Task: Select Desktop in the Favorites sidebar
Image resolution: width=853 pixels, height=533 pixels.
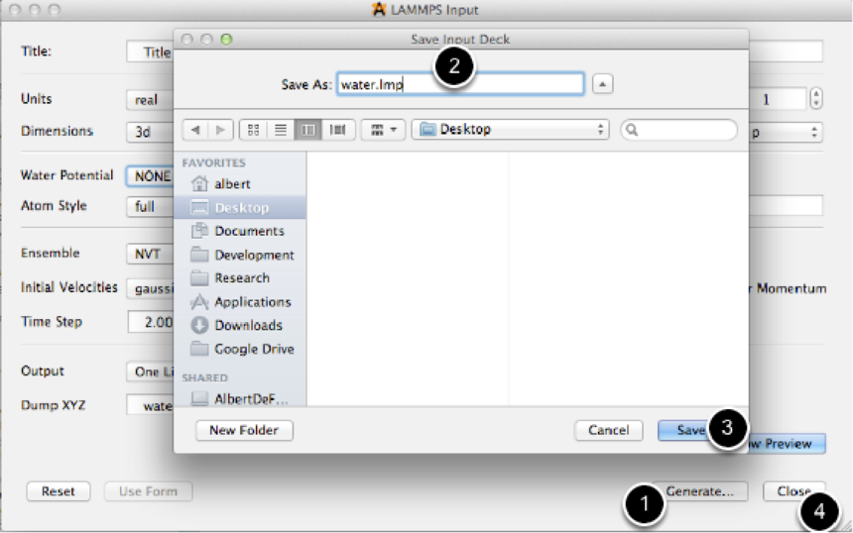Action: (x=240, y=207)
